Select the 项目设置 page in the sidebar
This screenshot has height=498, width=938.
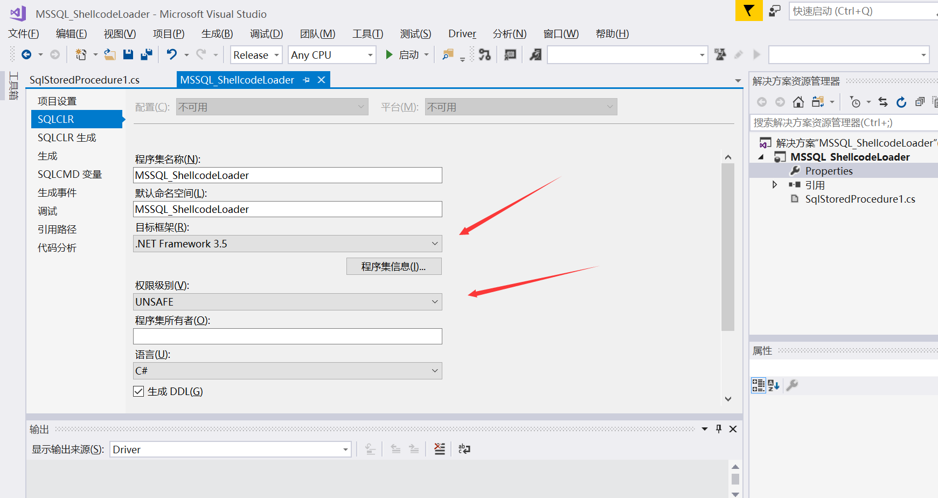[57, 101]
